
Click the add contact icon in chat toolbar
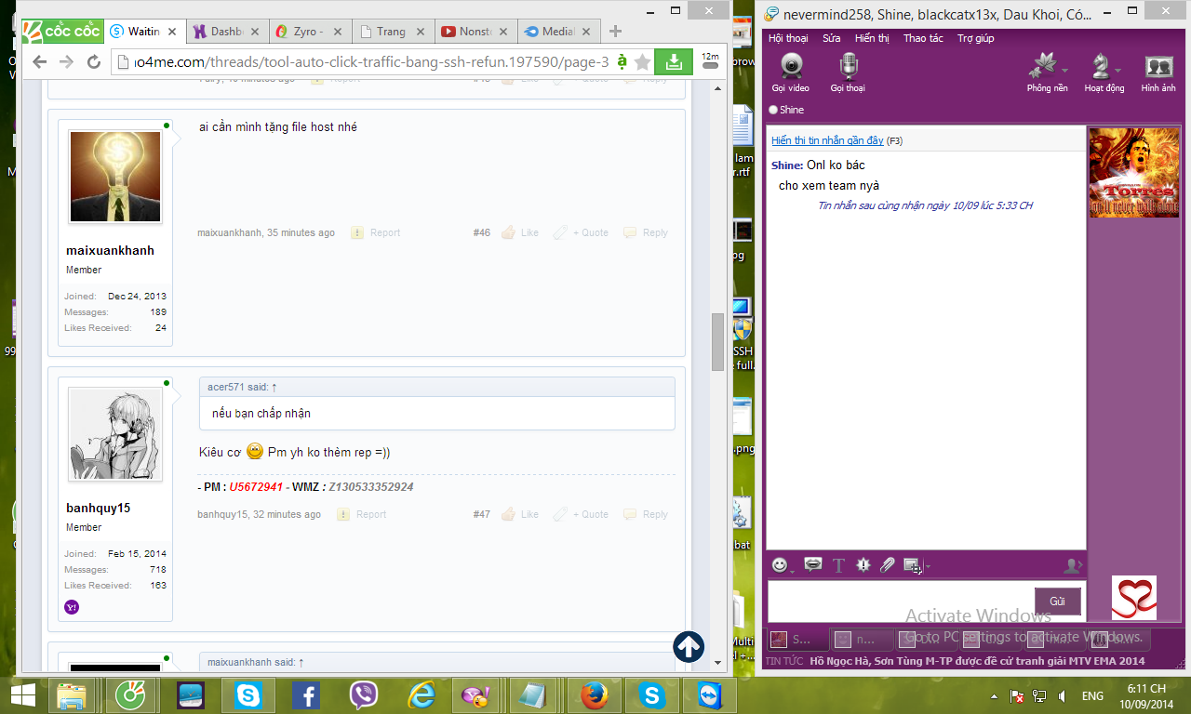coord(1074,565)
